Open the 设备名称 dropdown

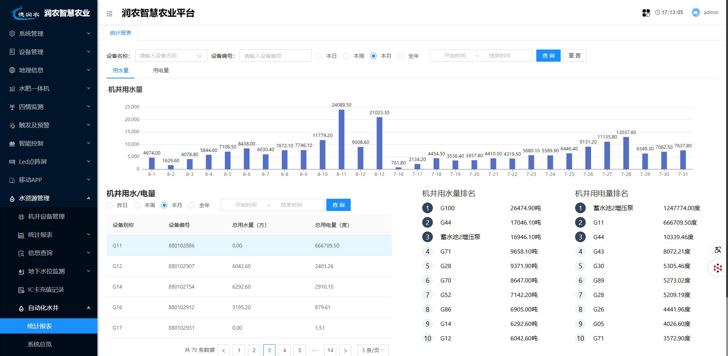pos(171,56)
